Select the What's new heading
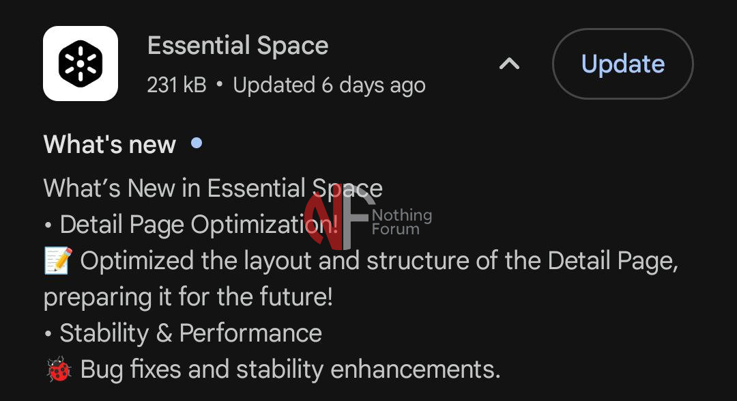The height and width of the screenshot is (401, 737). (x=110, y=145)
